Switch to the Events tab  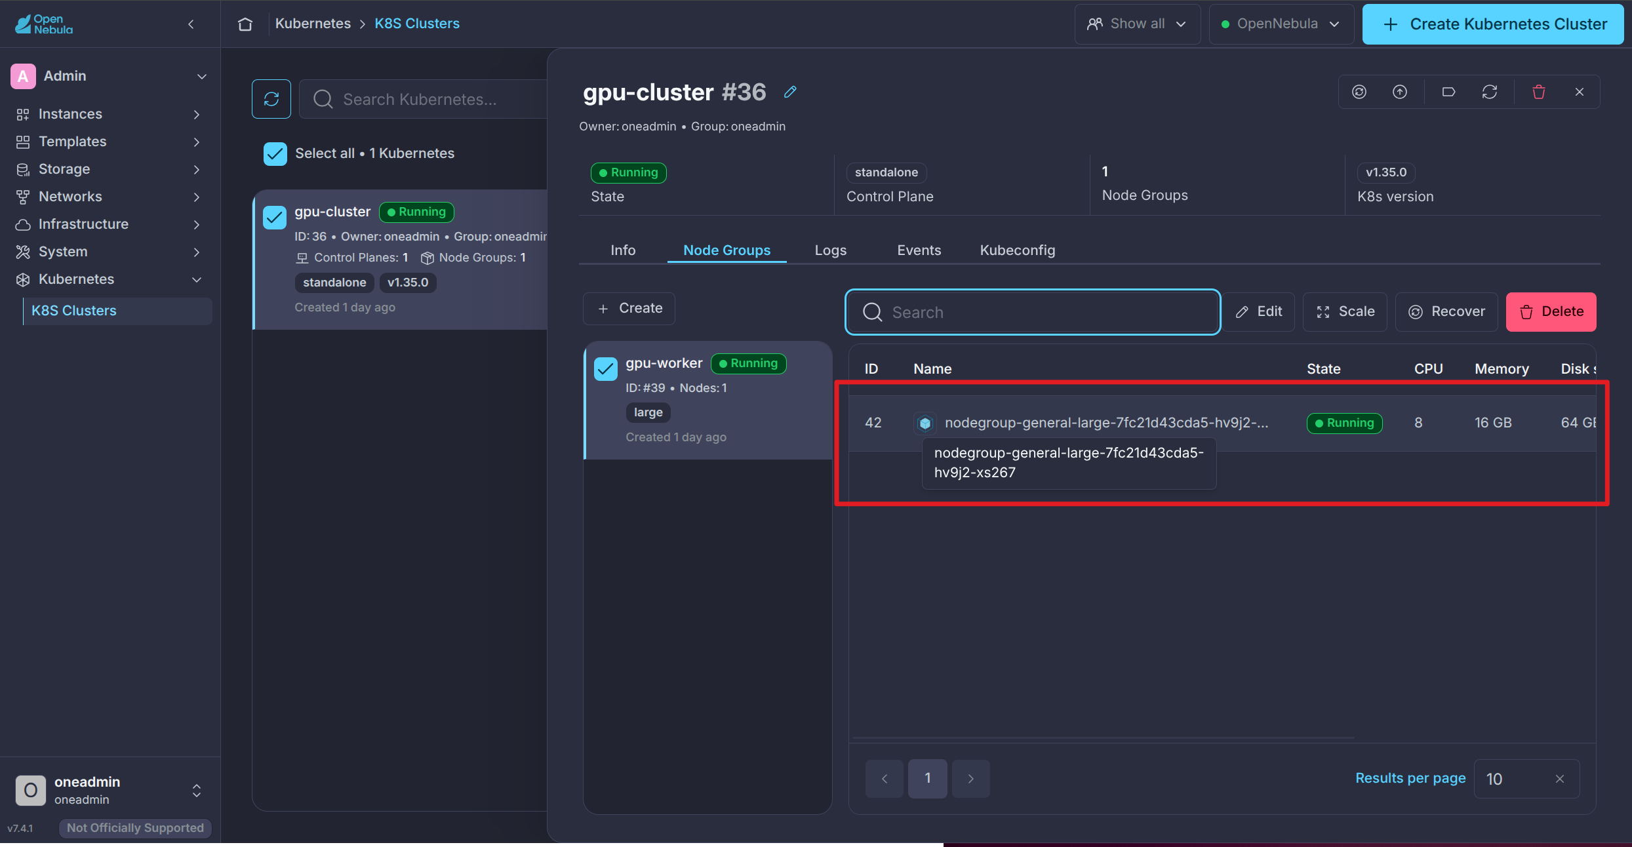[x=919, y=250]
